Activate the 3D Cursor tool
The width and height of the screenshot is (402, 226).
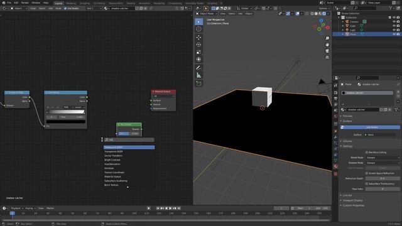(198, 29)
